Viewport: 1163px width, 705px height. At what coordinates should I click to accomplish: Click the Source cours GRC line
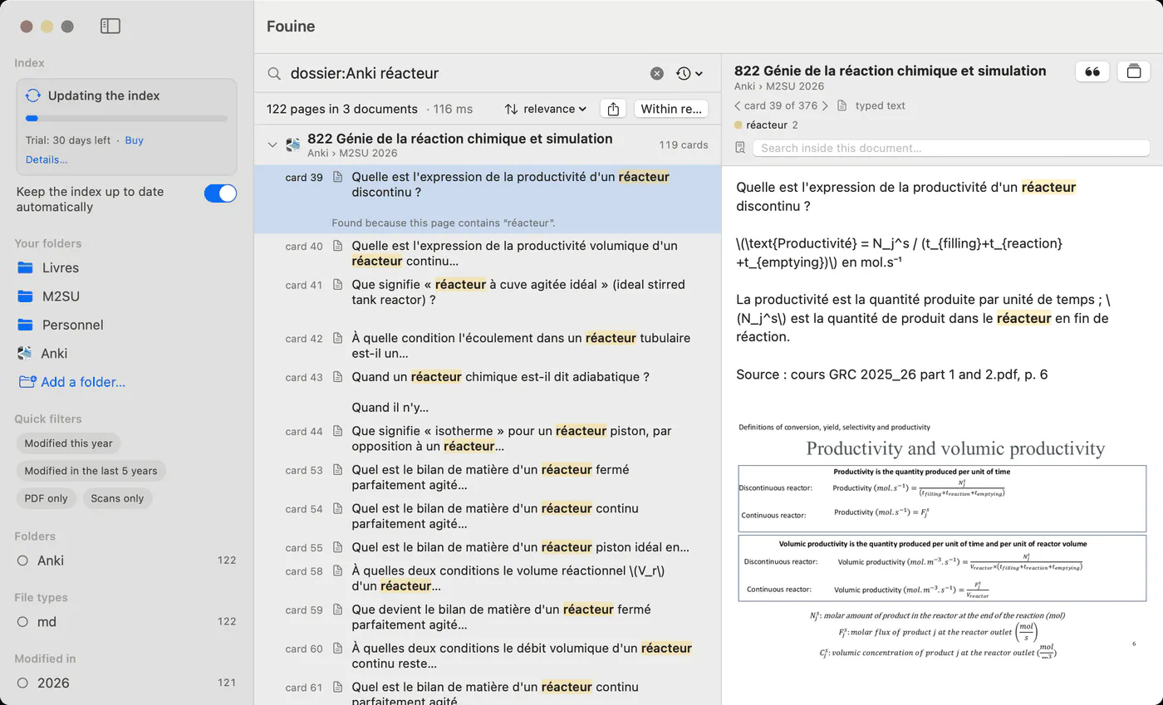click(x=891, y=375)
